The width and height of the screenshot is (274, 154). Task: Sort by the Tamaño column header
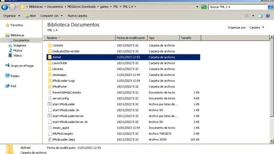191,38
